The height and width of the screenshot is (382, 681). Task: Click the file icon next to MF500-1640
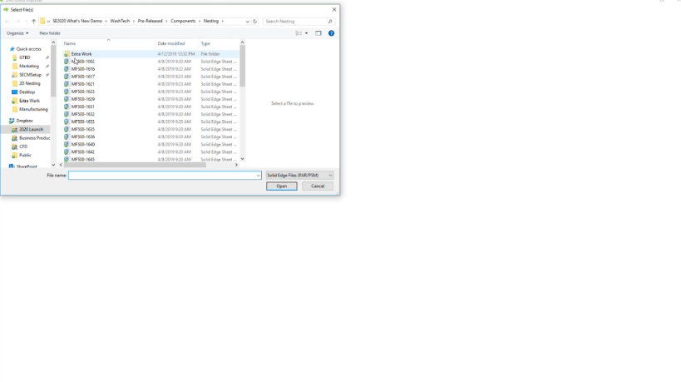click(67, 144)
